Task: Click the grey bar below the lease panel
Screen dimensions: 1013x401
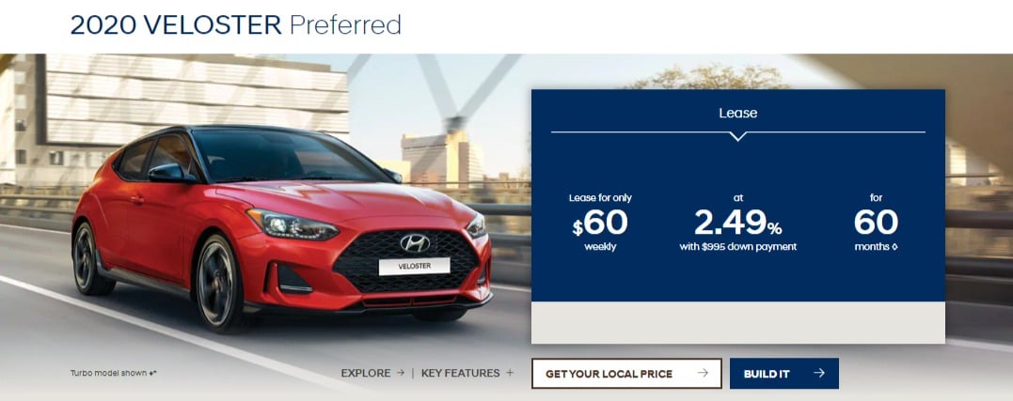Action: click(x=737, y=322)
